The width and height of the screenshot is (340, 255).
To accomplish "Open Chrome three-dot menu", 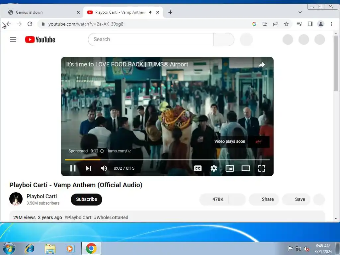I will point(331,24).
